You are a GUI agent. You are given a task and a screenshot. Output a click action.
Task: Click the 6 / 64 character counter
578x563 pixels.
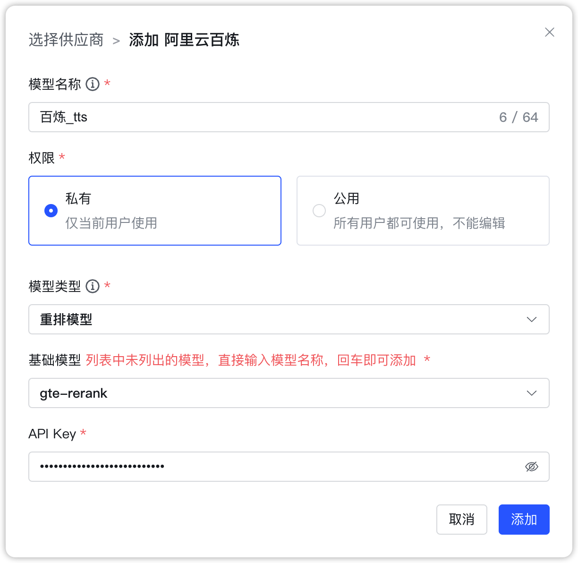click(x=518, y=117)
